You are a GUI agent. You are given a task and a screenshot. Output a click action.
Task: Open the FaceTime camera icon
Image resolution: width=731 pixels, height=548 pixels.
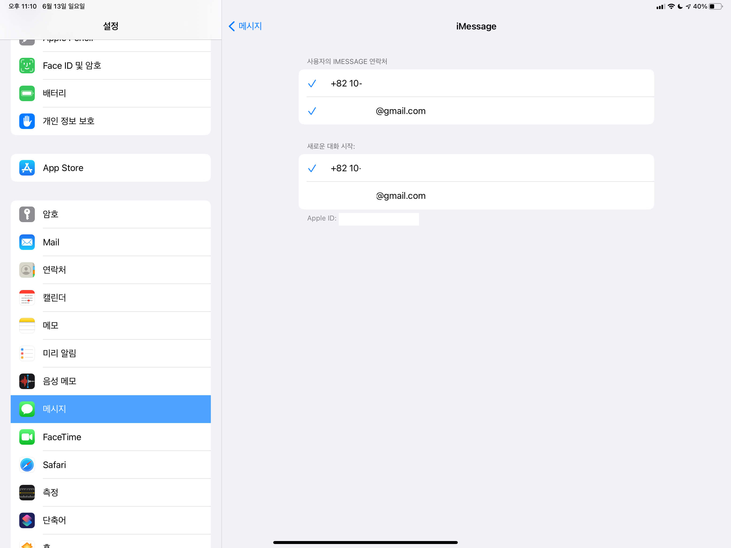tap(27, 437)
